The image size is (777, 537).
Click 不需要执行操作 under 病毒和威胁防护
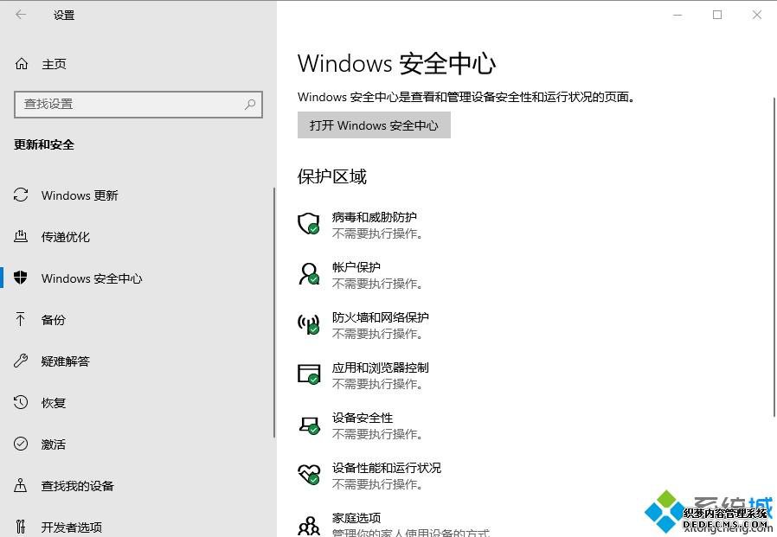click(x=377, y=233)
